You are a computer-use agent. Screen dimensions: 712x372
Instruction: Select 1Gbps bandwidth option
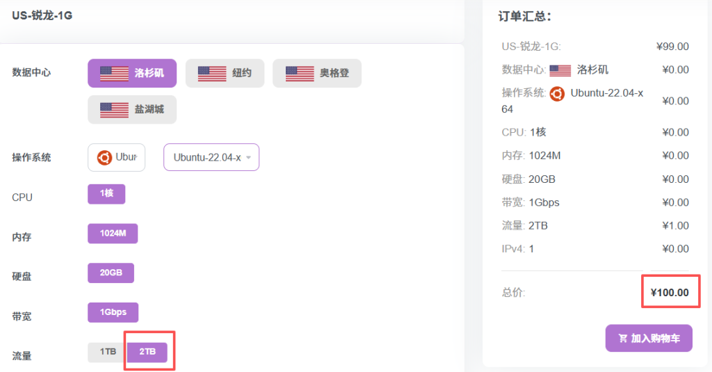pos(113,313)
